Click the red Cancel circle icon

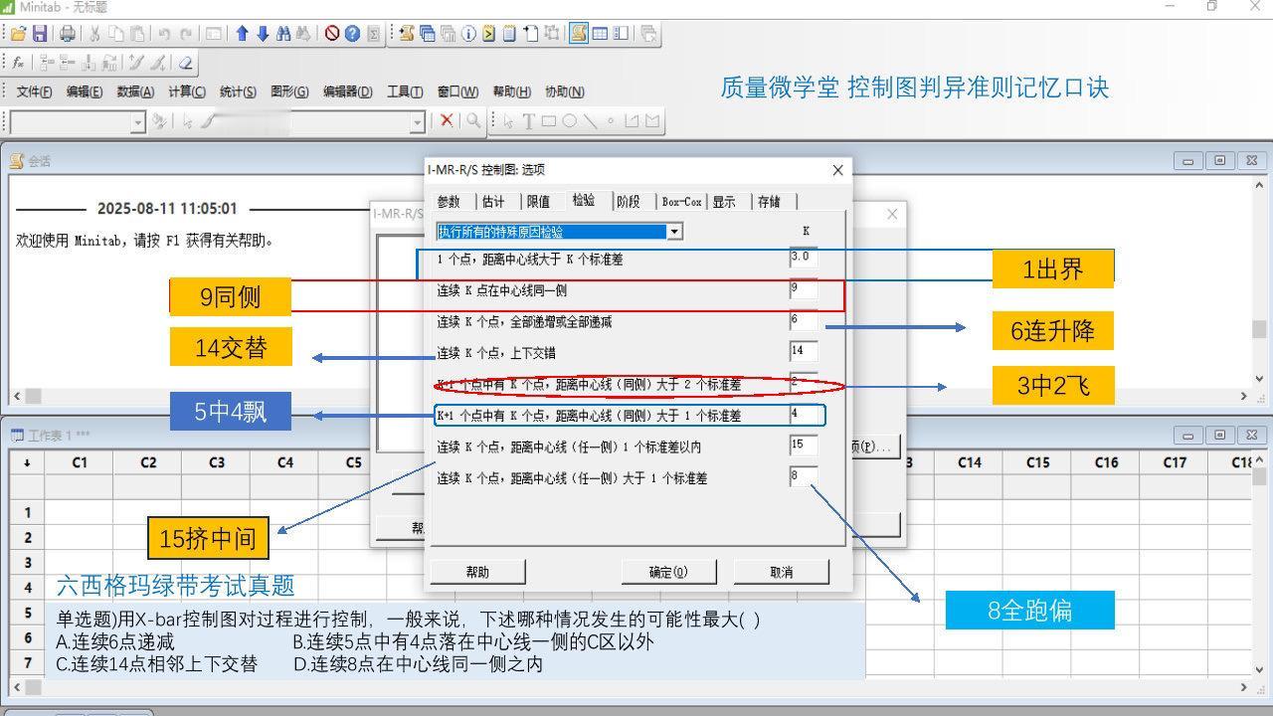tap(332, 34)
